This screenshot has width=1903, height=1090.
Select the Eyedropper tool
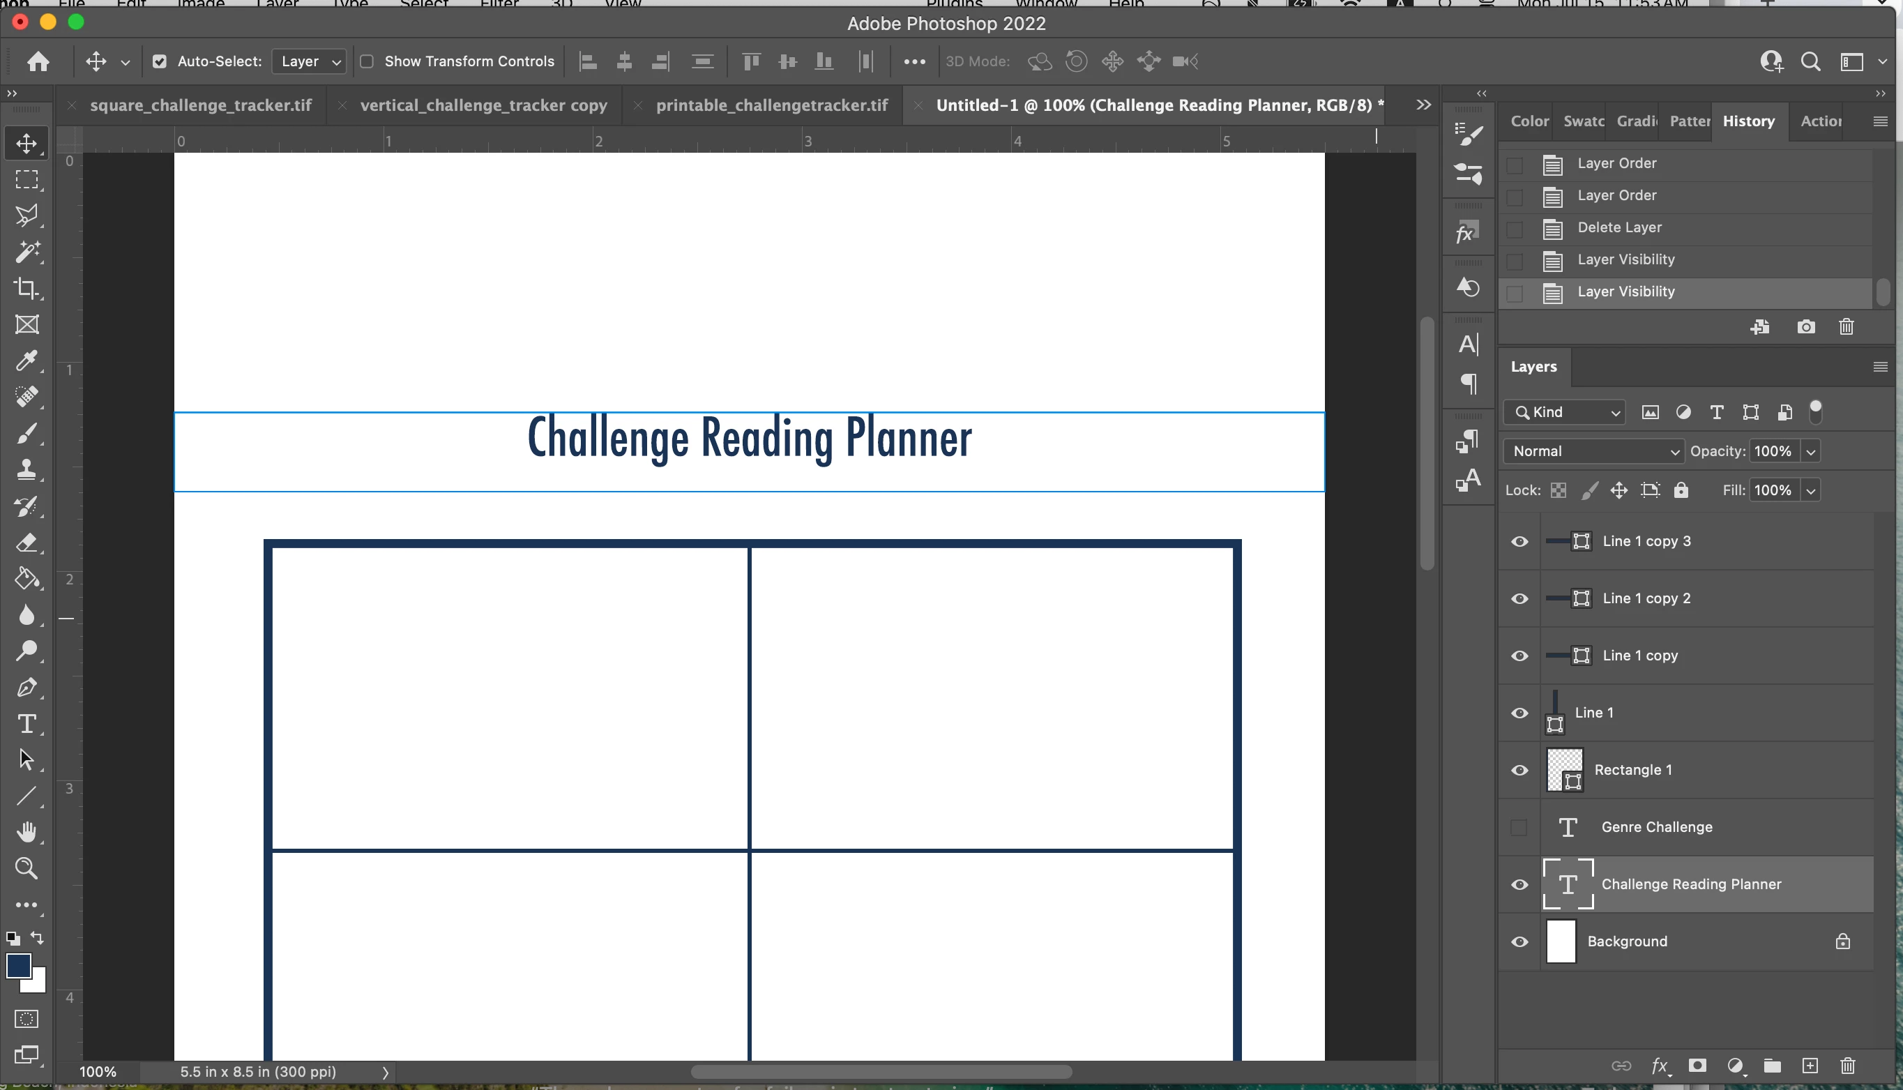pos(27,361)
